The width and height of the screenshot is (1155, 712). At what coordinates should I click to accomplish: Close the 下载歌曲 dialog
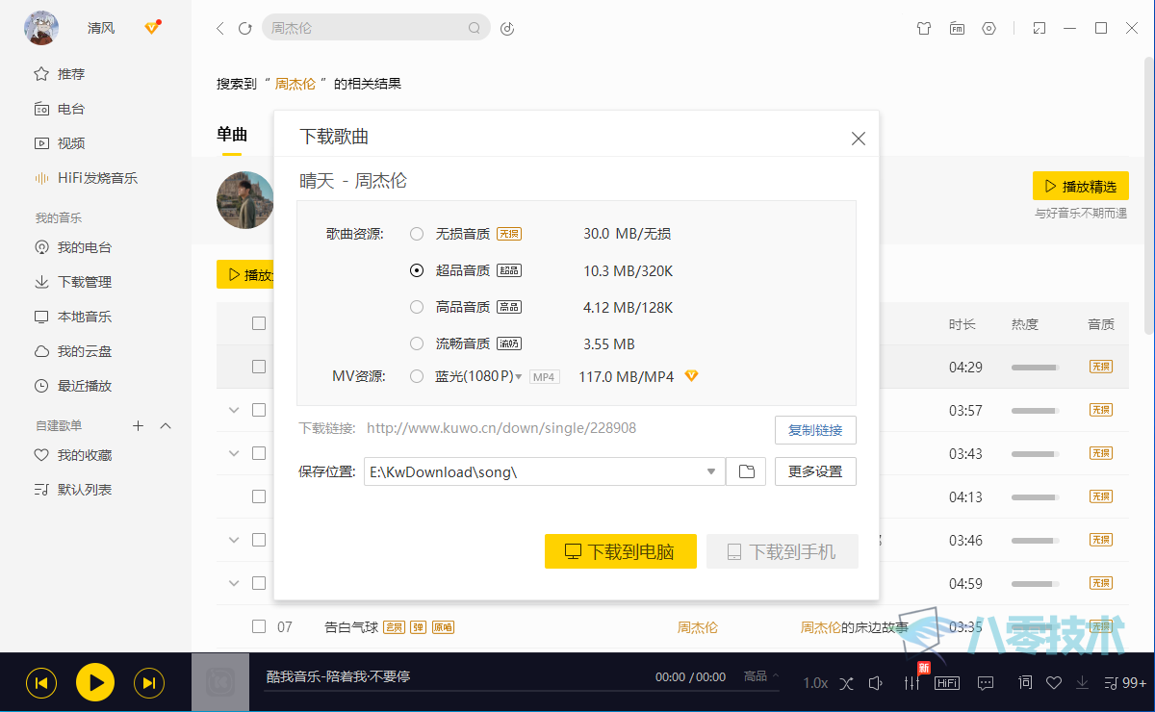tap(859, 139)
